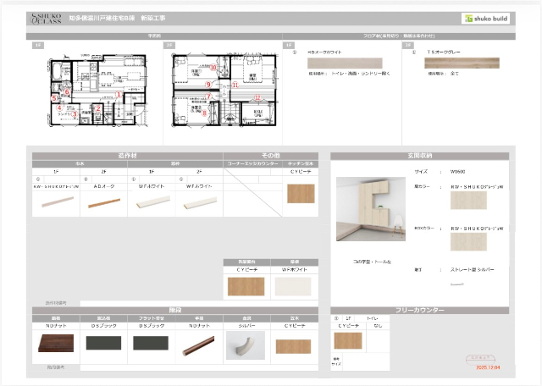The image size is (542, 386).
Task: Click the キッチン笠木 CYビーチ wood swatch
Action: coord(301,193)
